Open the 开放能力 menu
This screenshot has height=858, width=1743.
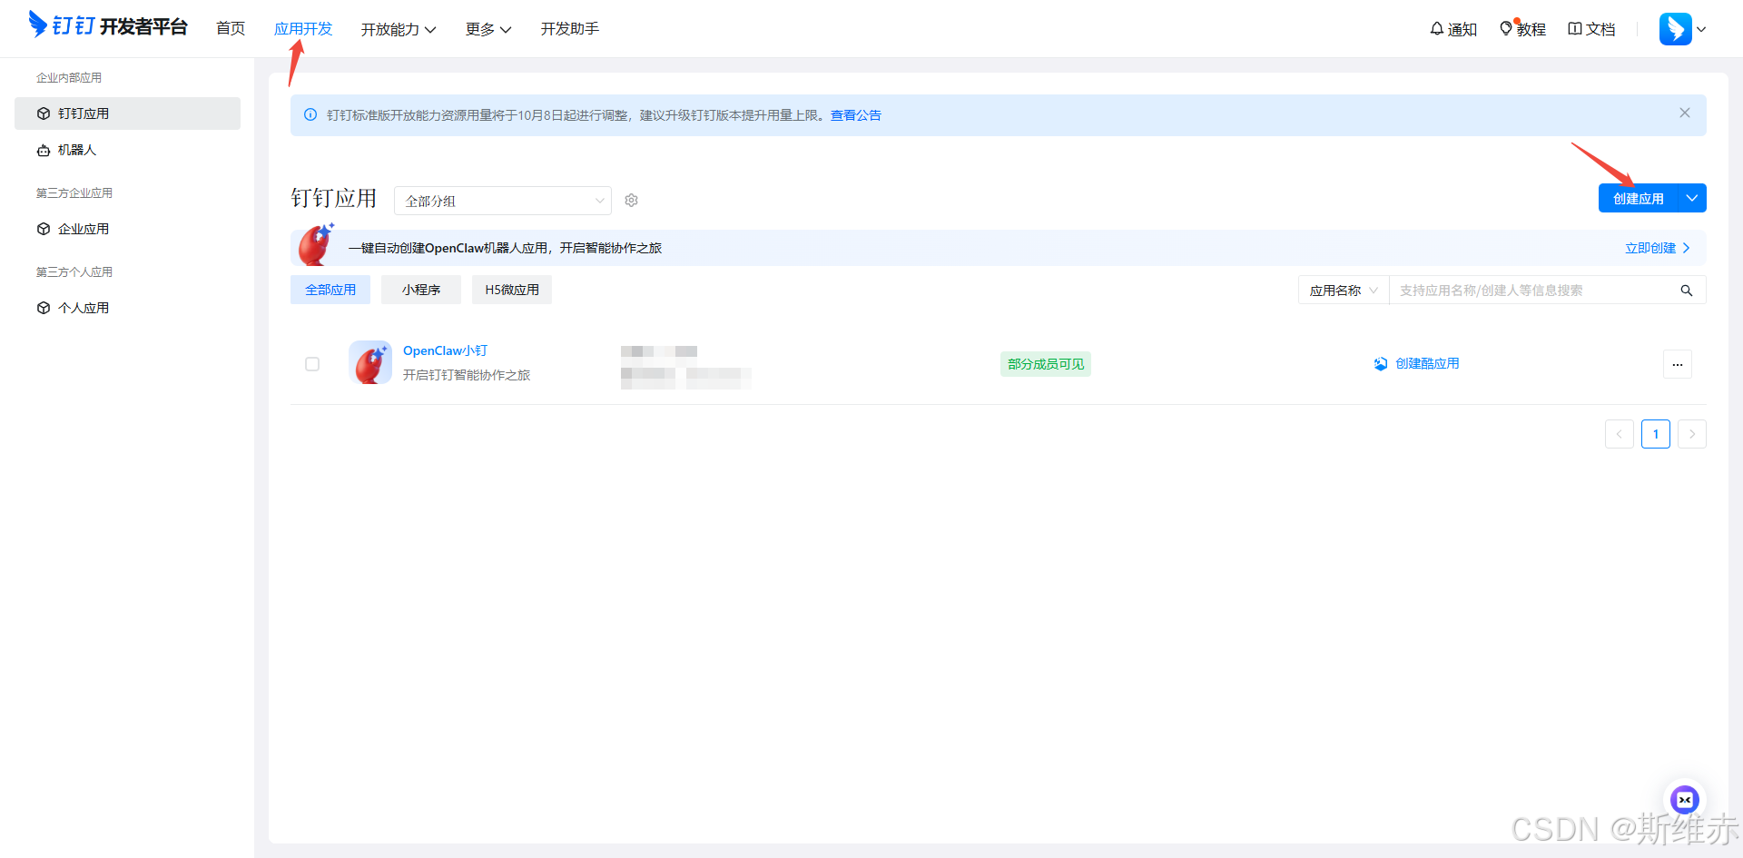(399, 29)
